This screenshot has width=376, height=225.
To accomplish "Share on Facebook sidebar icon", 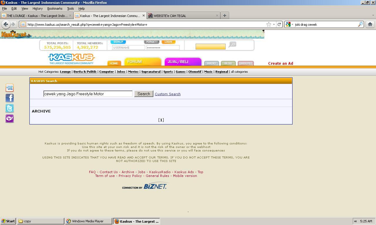I will coord(10,98).
